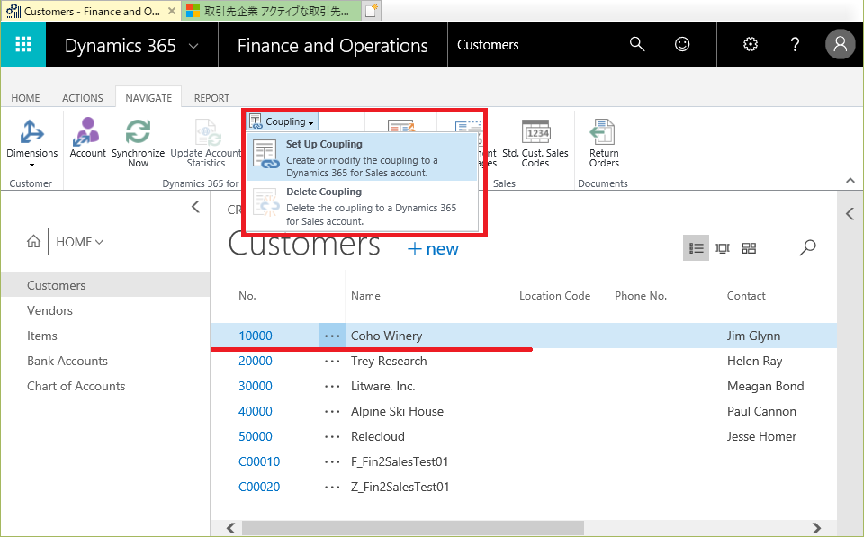
Task: Click the + new customer button
Action: click(433, 249)
